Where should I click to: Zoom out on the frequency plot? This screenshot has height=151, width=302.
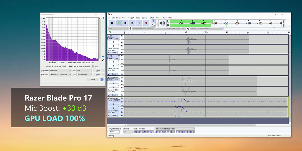click(x=103, y=60)
